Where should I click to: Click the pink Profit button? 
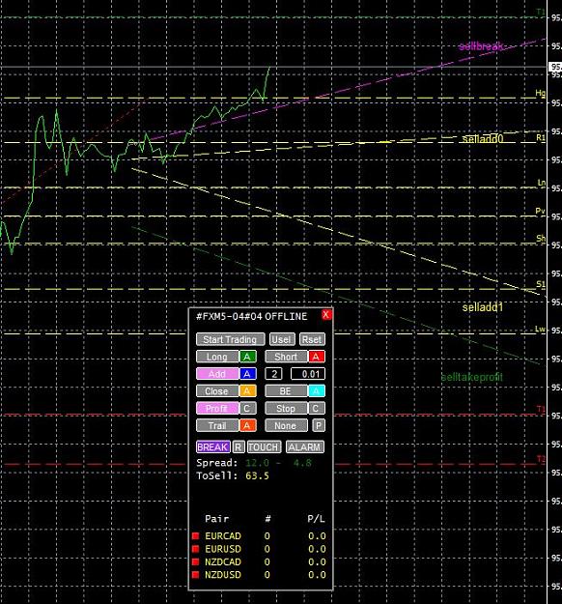[x=217, y=409]
